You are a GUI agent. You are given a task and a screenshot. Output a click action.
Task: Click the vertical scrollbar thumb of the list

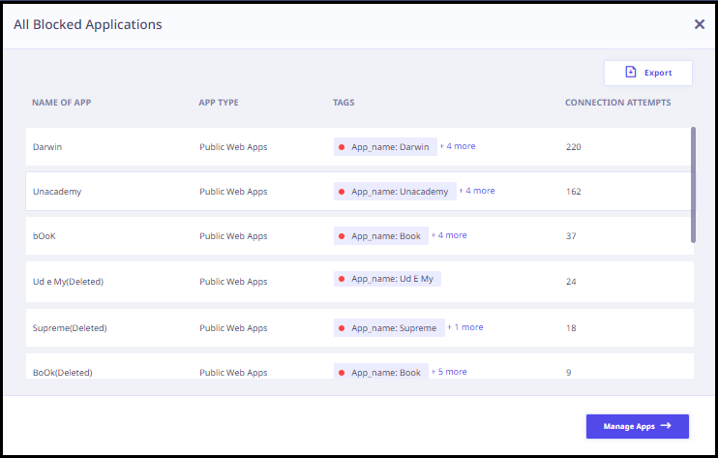click(693, 185)
